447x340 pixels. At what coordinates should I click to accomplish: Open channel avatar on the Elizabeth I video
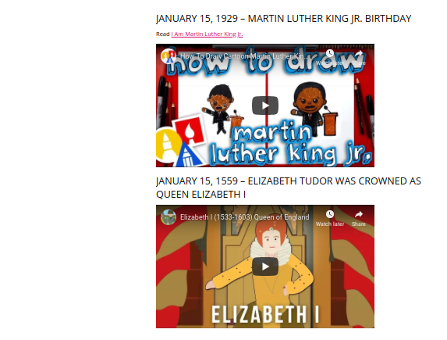click(x=169, y=217)
